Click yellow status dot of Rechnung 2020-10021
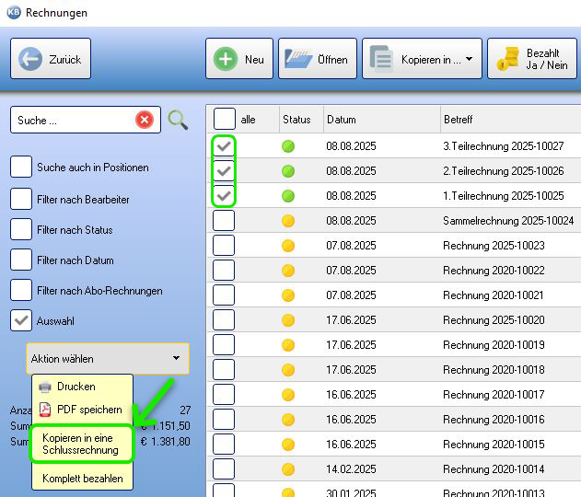The height and width of the screenshot is (497, 581). click(x=288, y=295)
